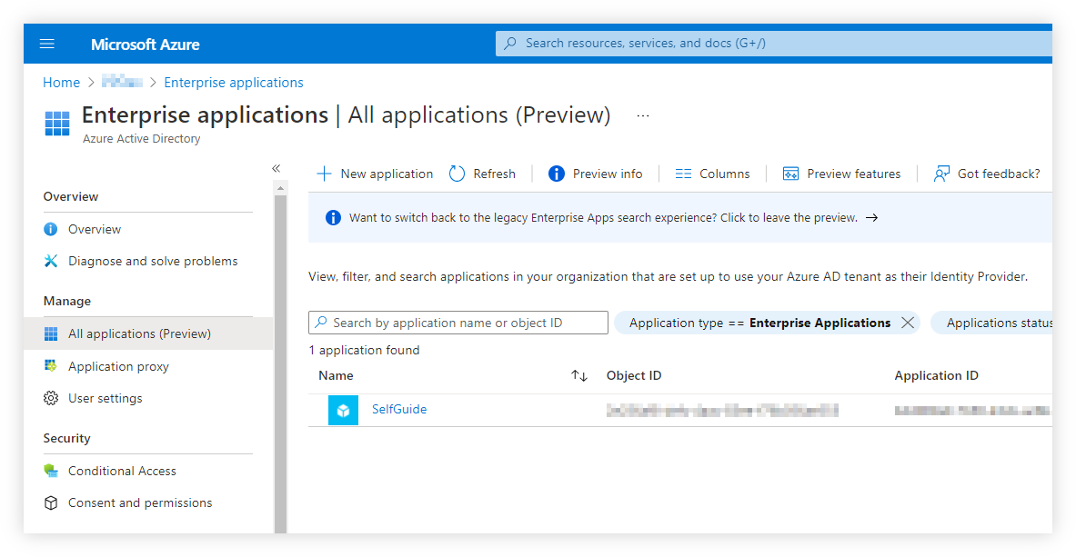The width and height of the screenshot is (1076, 557).
Task: Click the Conditional Access shield icon
Action: (x=51, y=471)
